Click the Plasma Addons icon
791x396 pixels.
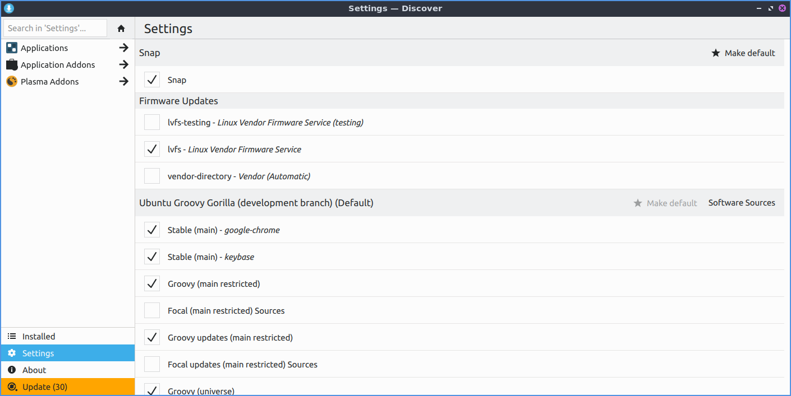(x=12, y=82)
